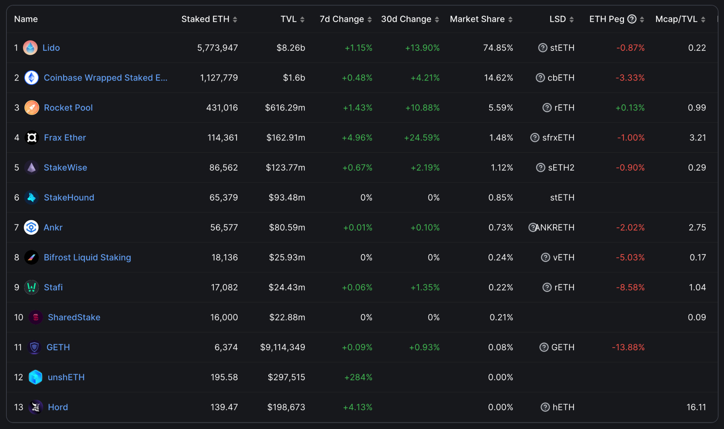This screenshot has height=429, width=724.
Task: Click the Coinbase Wrapped Staked ETH logo
Action: 31,78
